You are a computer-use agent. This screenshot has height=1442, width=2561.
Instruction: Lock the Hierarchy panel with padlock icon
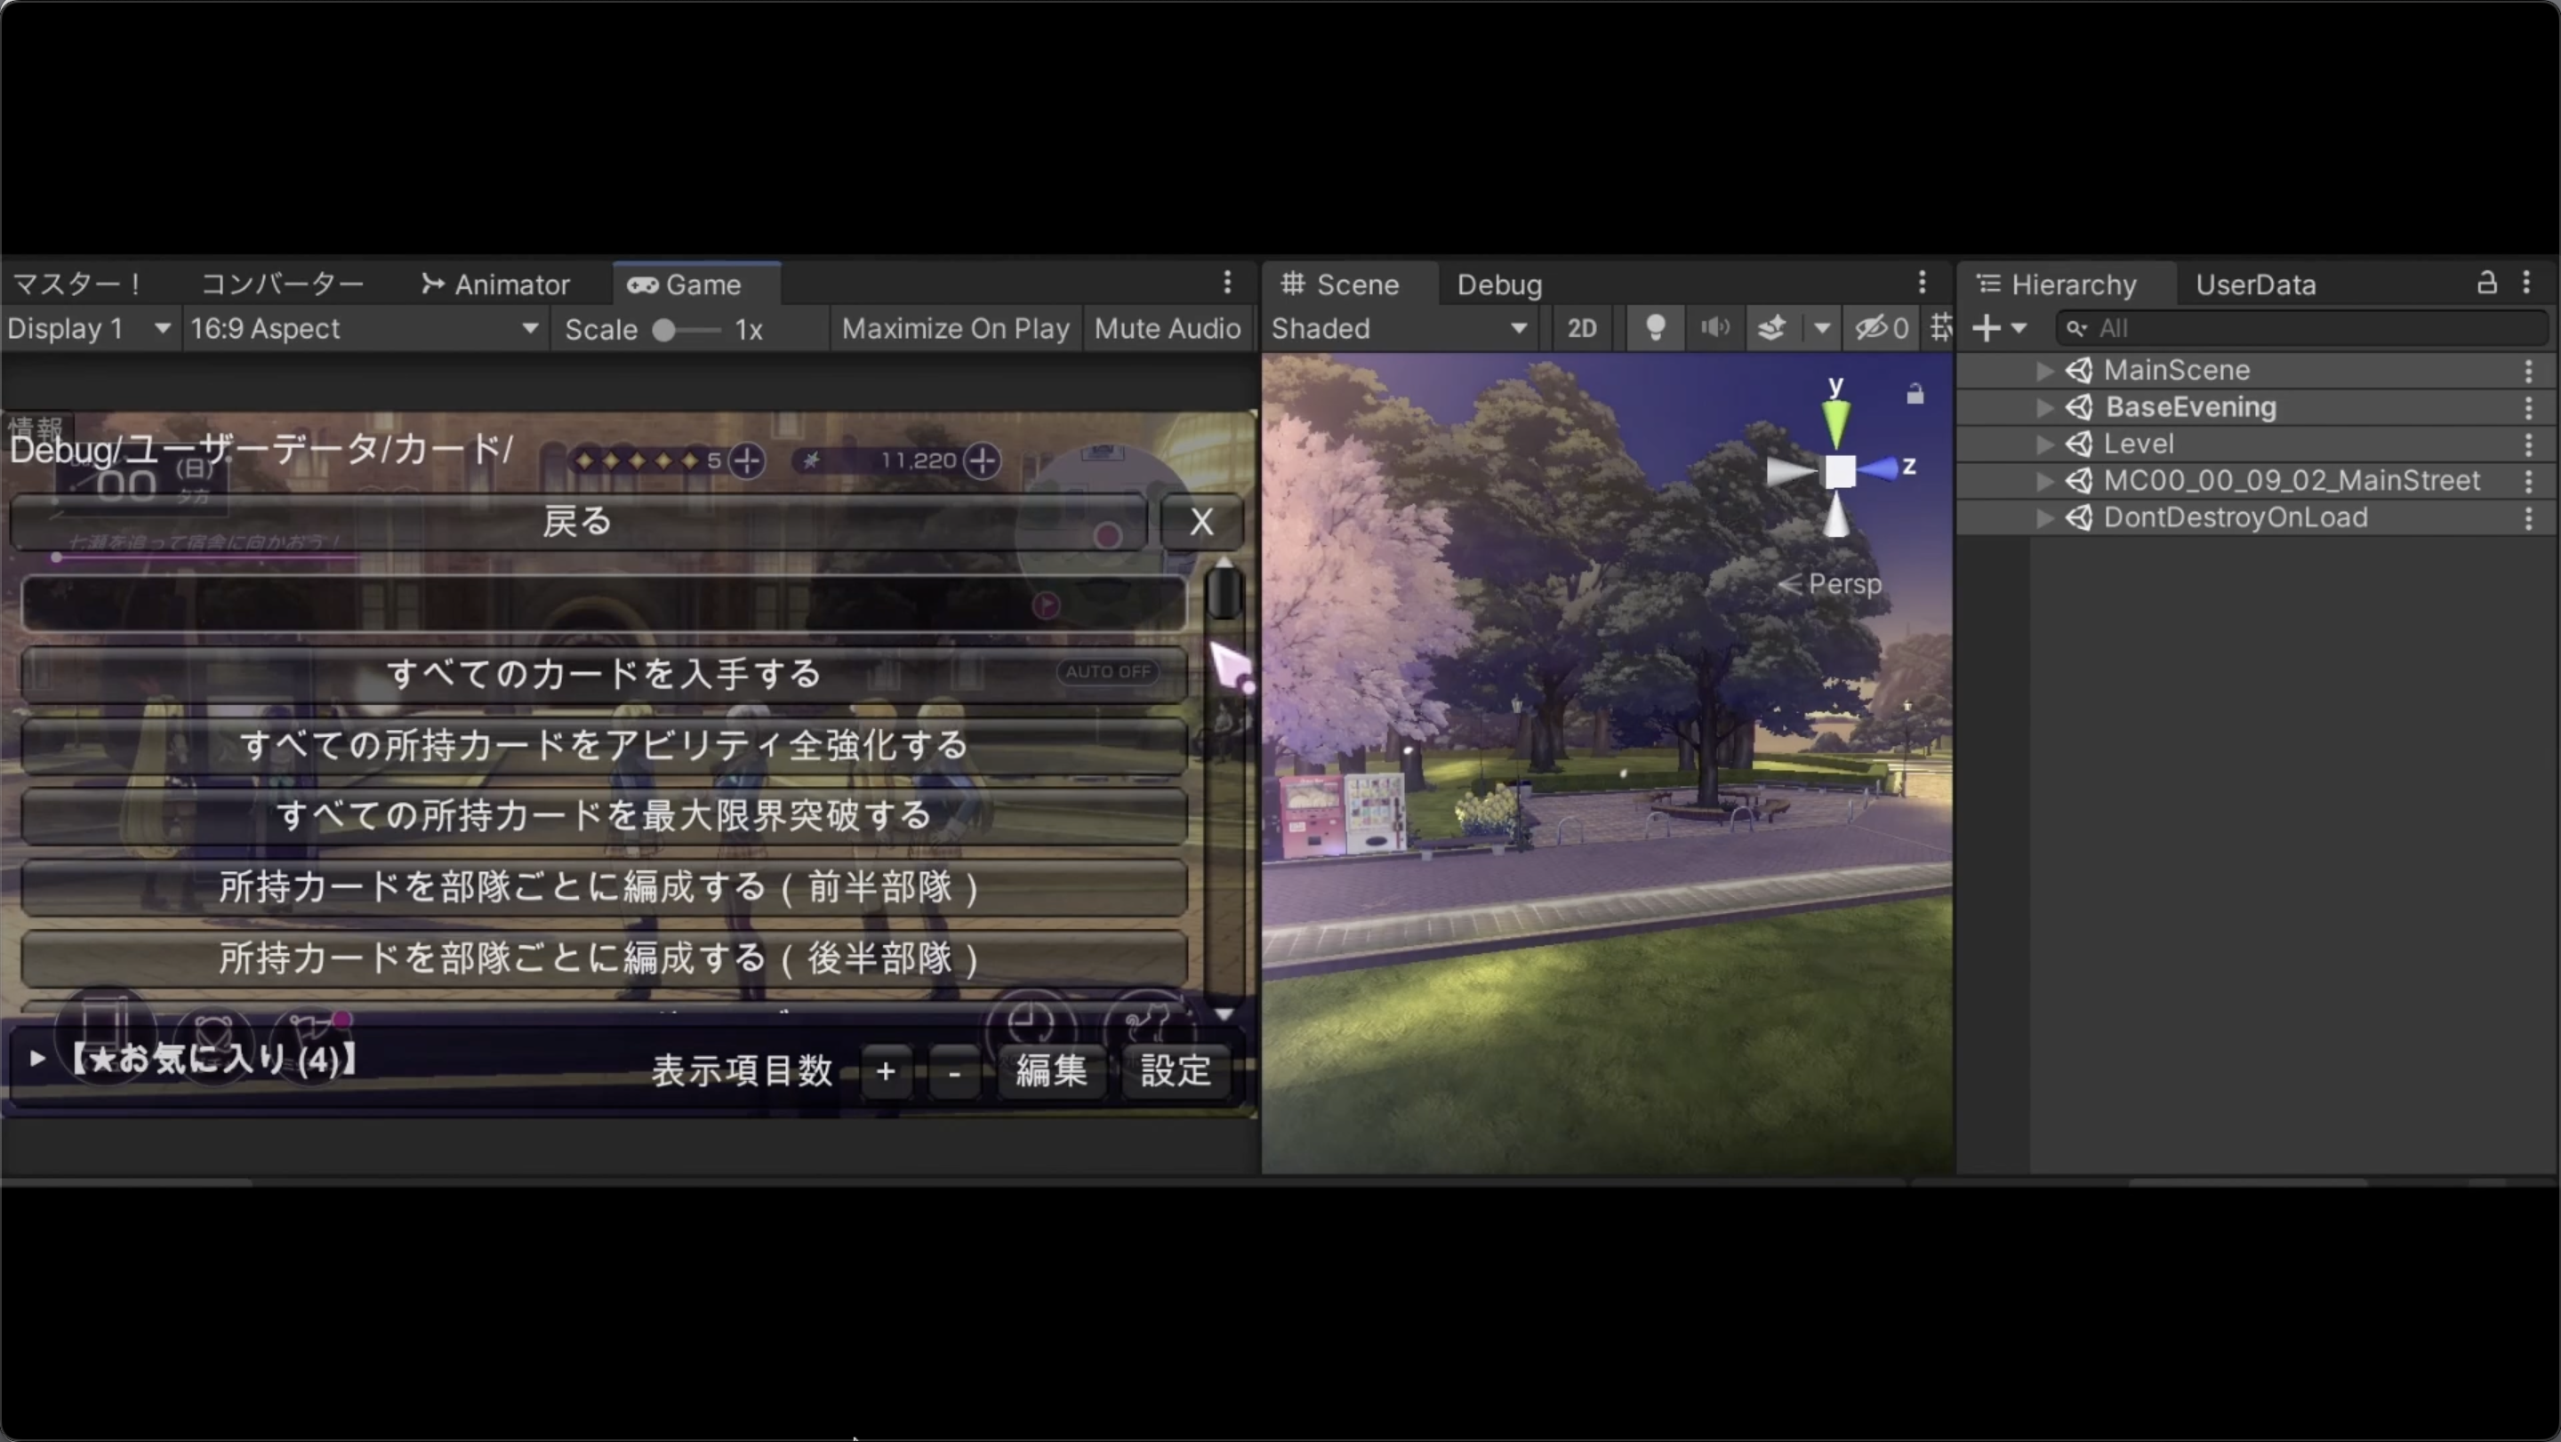click(2486, 284)
